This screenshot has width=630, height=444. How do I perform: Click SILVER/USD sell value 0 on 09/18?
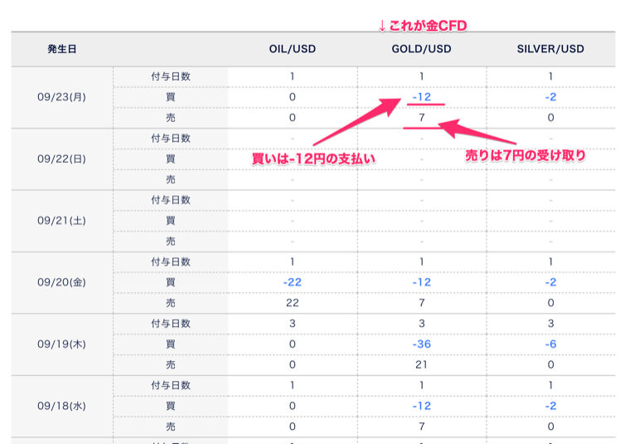tap(550, 427)
